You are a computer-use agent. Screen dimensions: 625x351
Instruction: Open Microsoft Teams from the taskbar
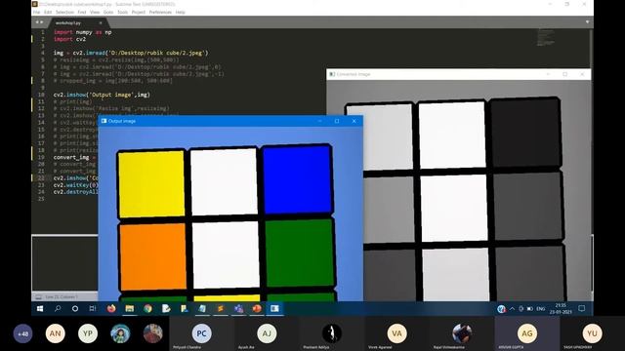pyautogui.click(x=238, y=308)
